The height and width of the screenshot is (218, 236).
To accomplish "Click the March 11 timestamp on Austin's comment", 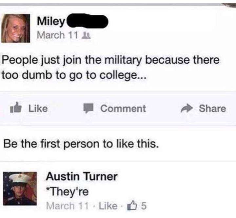I will (67, 206).
